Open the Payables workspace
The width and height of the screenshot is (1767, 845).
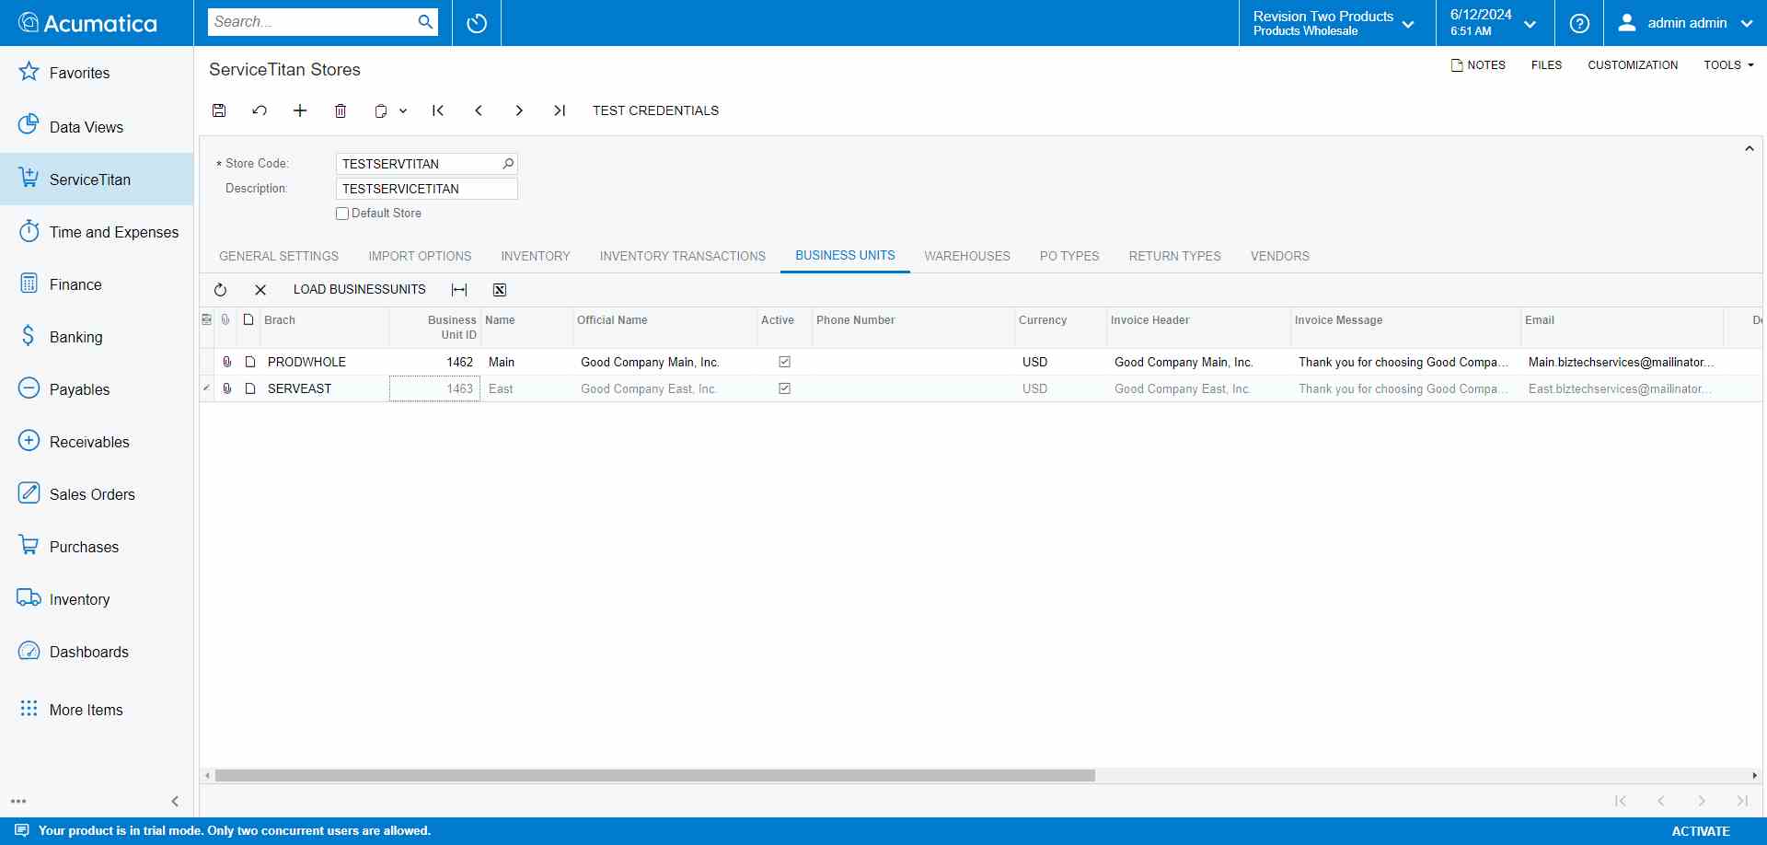tap(97, 389)
